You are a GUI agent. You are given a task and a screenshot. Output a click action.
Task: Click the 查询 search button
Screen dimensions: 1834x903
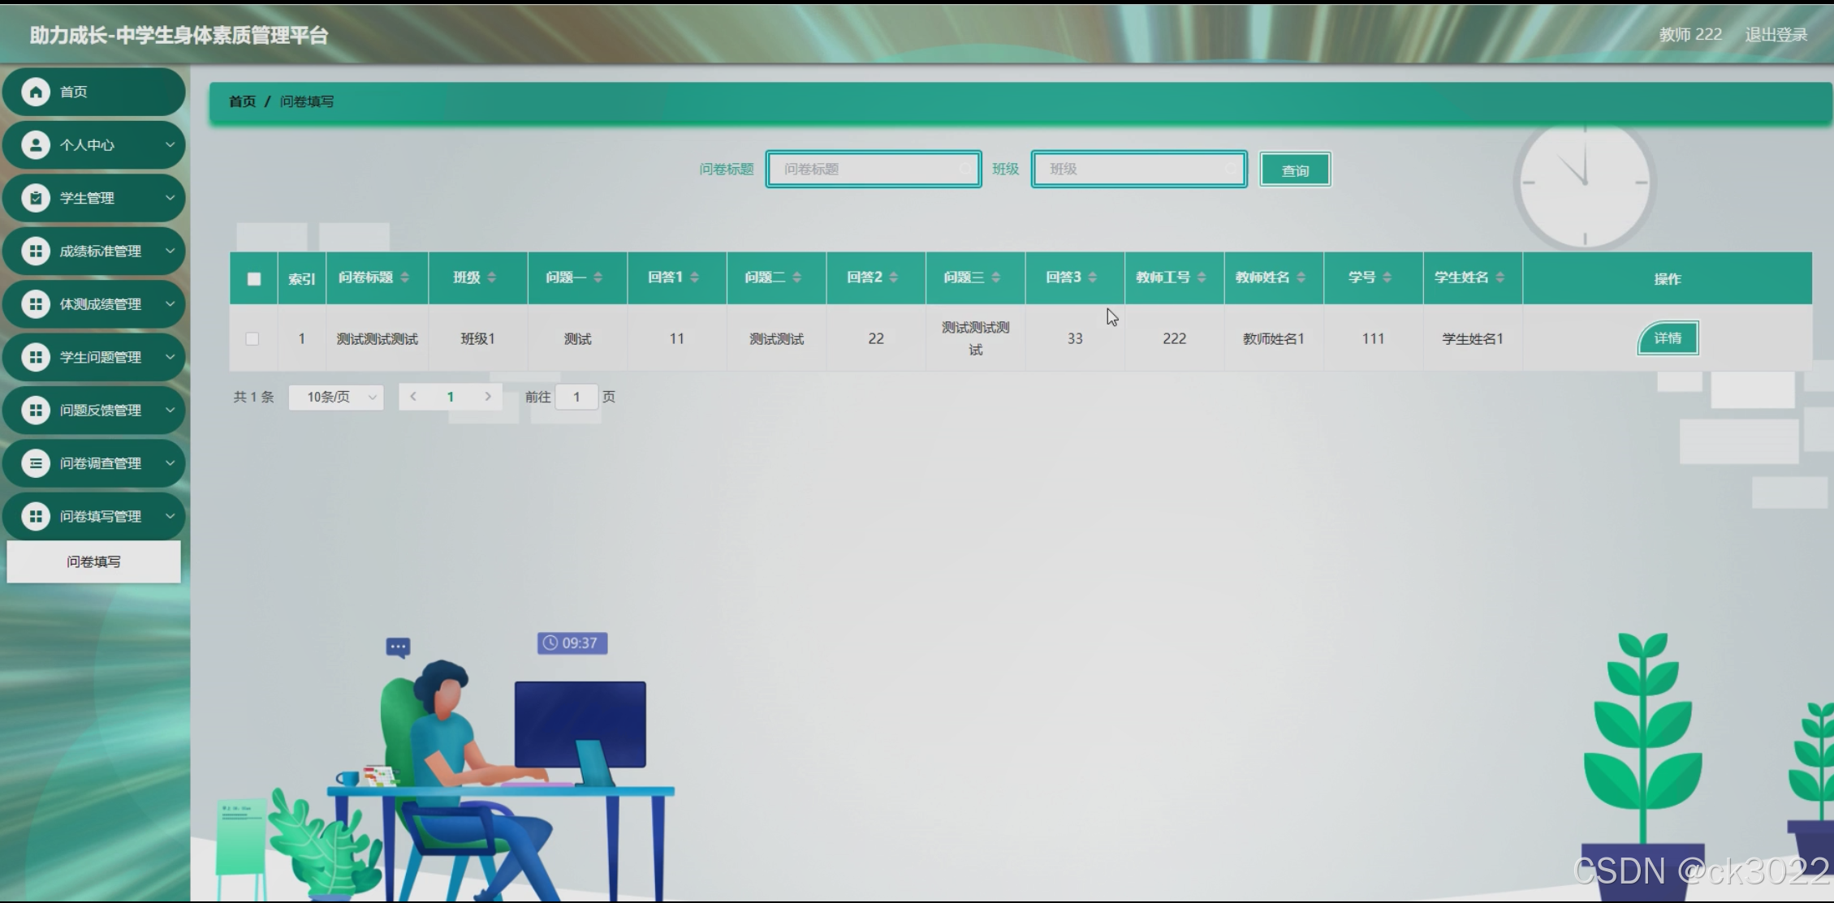pos(1294,170)
